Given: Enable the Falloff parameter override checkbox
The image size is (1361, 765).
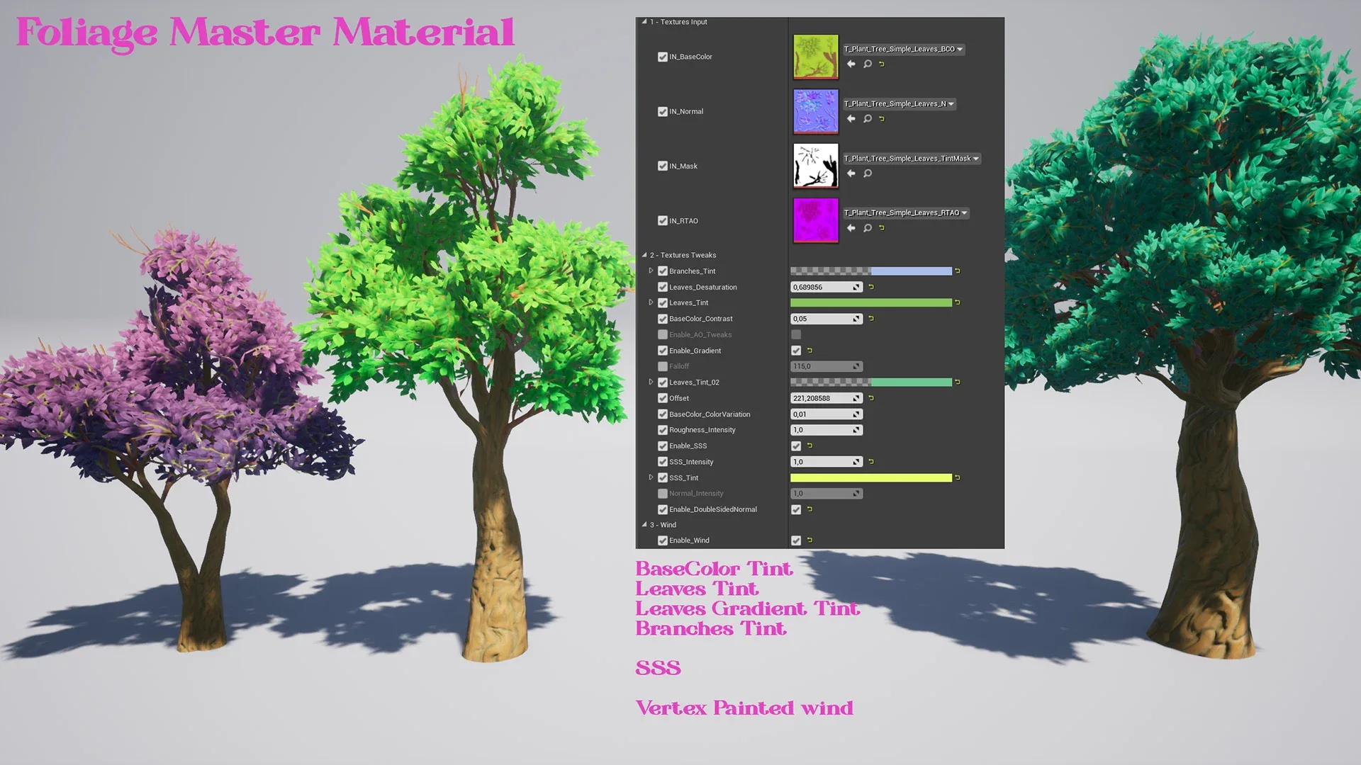Looking at the screenshot, I should click(x=662, y=366).
